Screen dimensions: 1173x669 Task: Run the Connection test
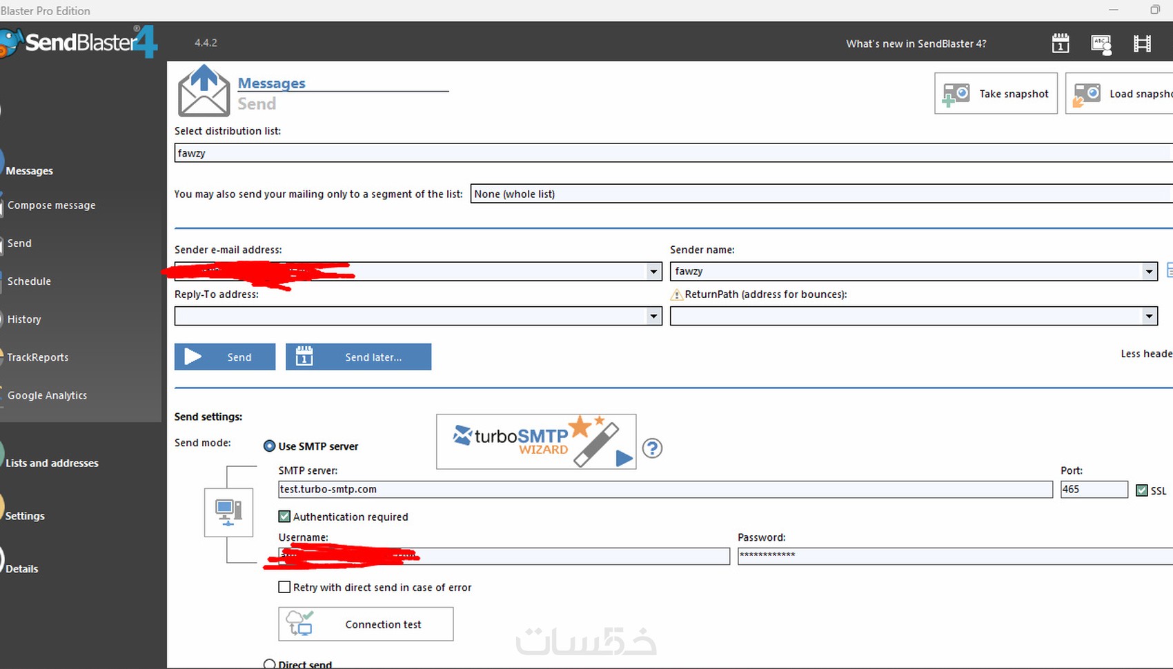366,624
